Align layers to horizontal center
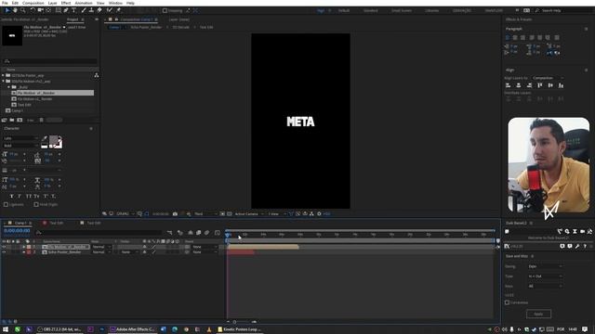The height and width of the screenshot is (334, 595). [x=519, y=85]
